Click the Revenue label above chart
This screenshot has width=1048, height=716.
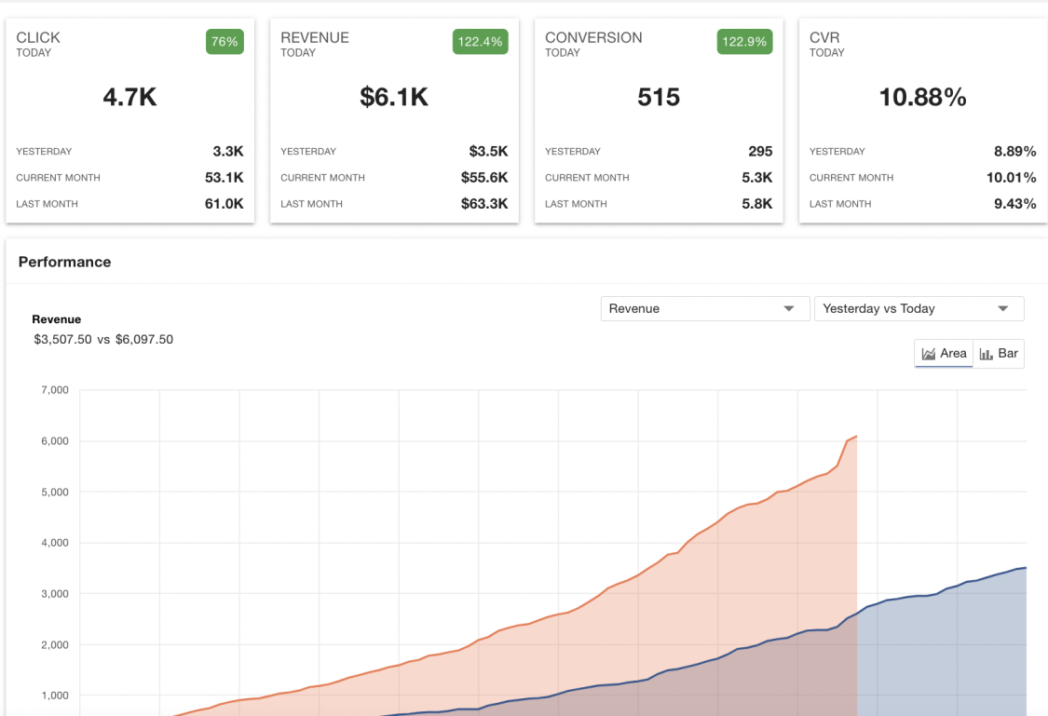tap(56, 319)
